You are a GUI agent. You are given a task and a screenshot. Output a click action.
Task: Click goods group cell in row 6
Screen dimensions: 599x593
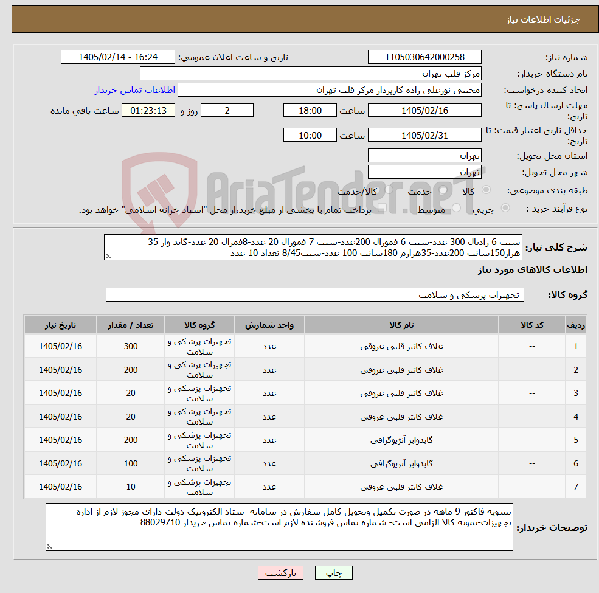(199, 463)
